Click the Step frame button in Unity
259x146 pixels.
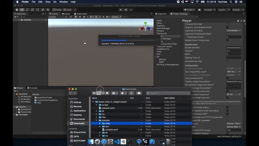click(x=131, y=10)
